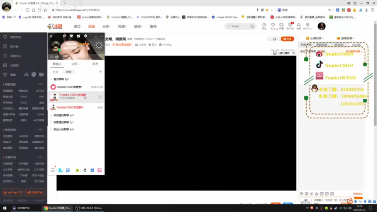
Task: Click the orange 关注 follow button
Action: [x=287, y=39]
